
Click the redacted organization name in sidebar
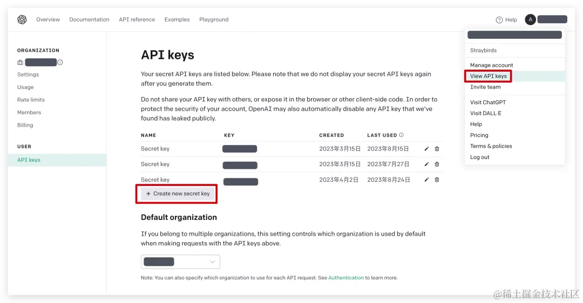[x=41, y=63]
